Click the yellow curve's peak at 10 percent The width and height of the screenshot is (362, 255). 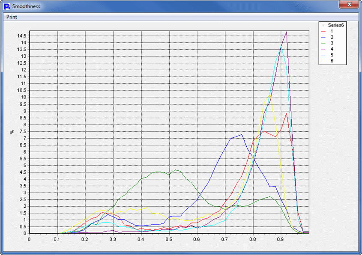(x=270, y=95)
